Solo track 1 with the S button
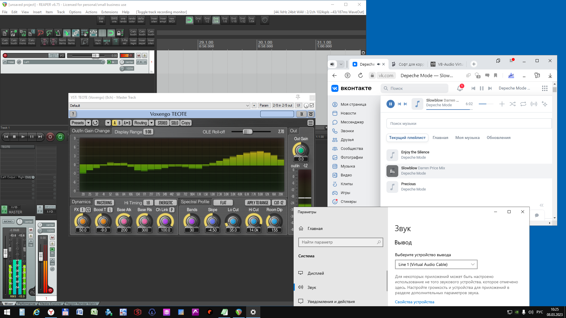The width and height of the screenshot is (566, 318). point(144,55)
